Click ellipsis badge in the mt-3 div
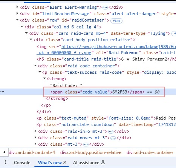176x168 pixels. pyautogui.click(x=86, y=145)
